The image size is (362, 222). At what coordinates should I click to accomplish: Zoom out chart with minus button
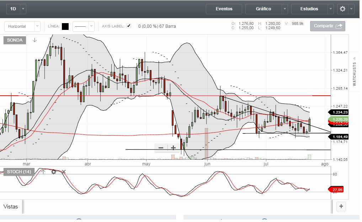161,148
